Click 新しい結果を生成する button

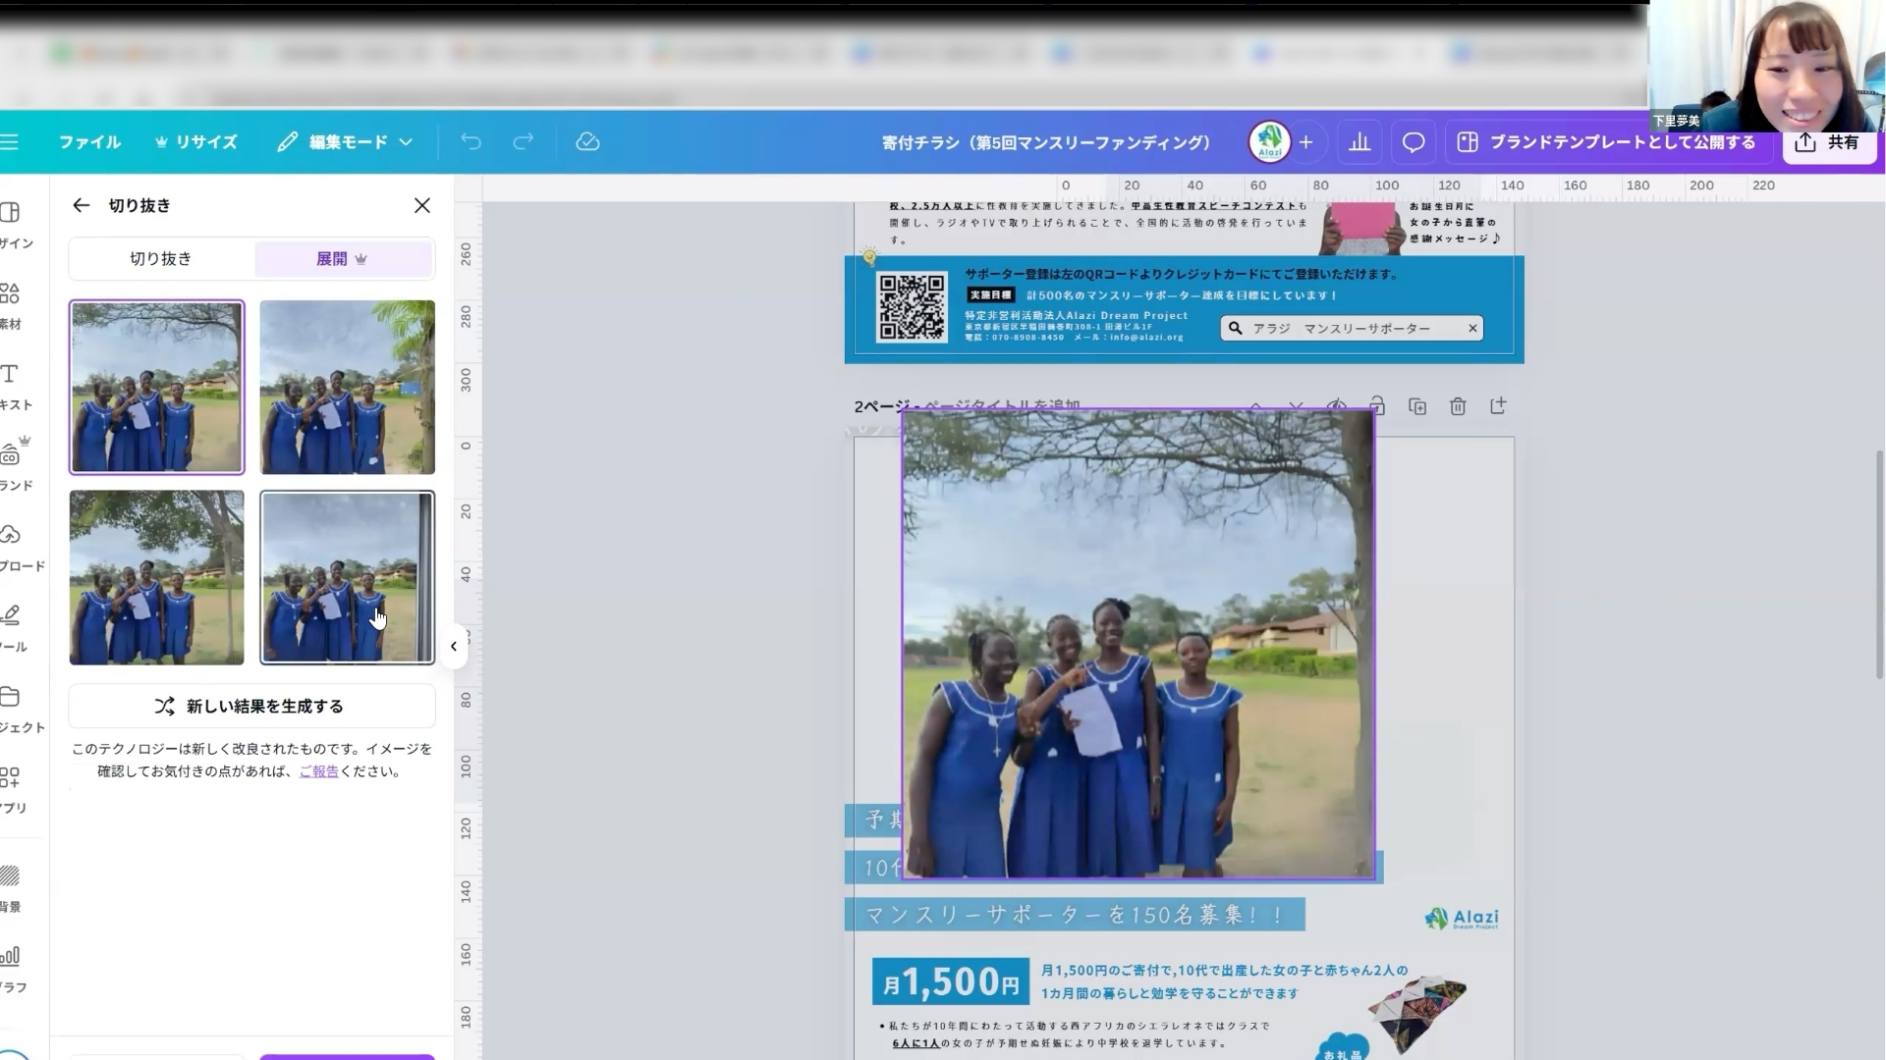pyautogui.click(x=251, y=706)
